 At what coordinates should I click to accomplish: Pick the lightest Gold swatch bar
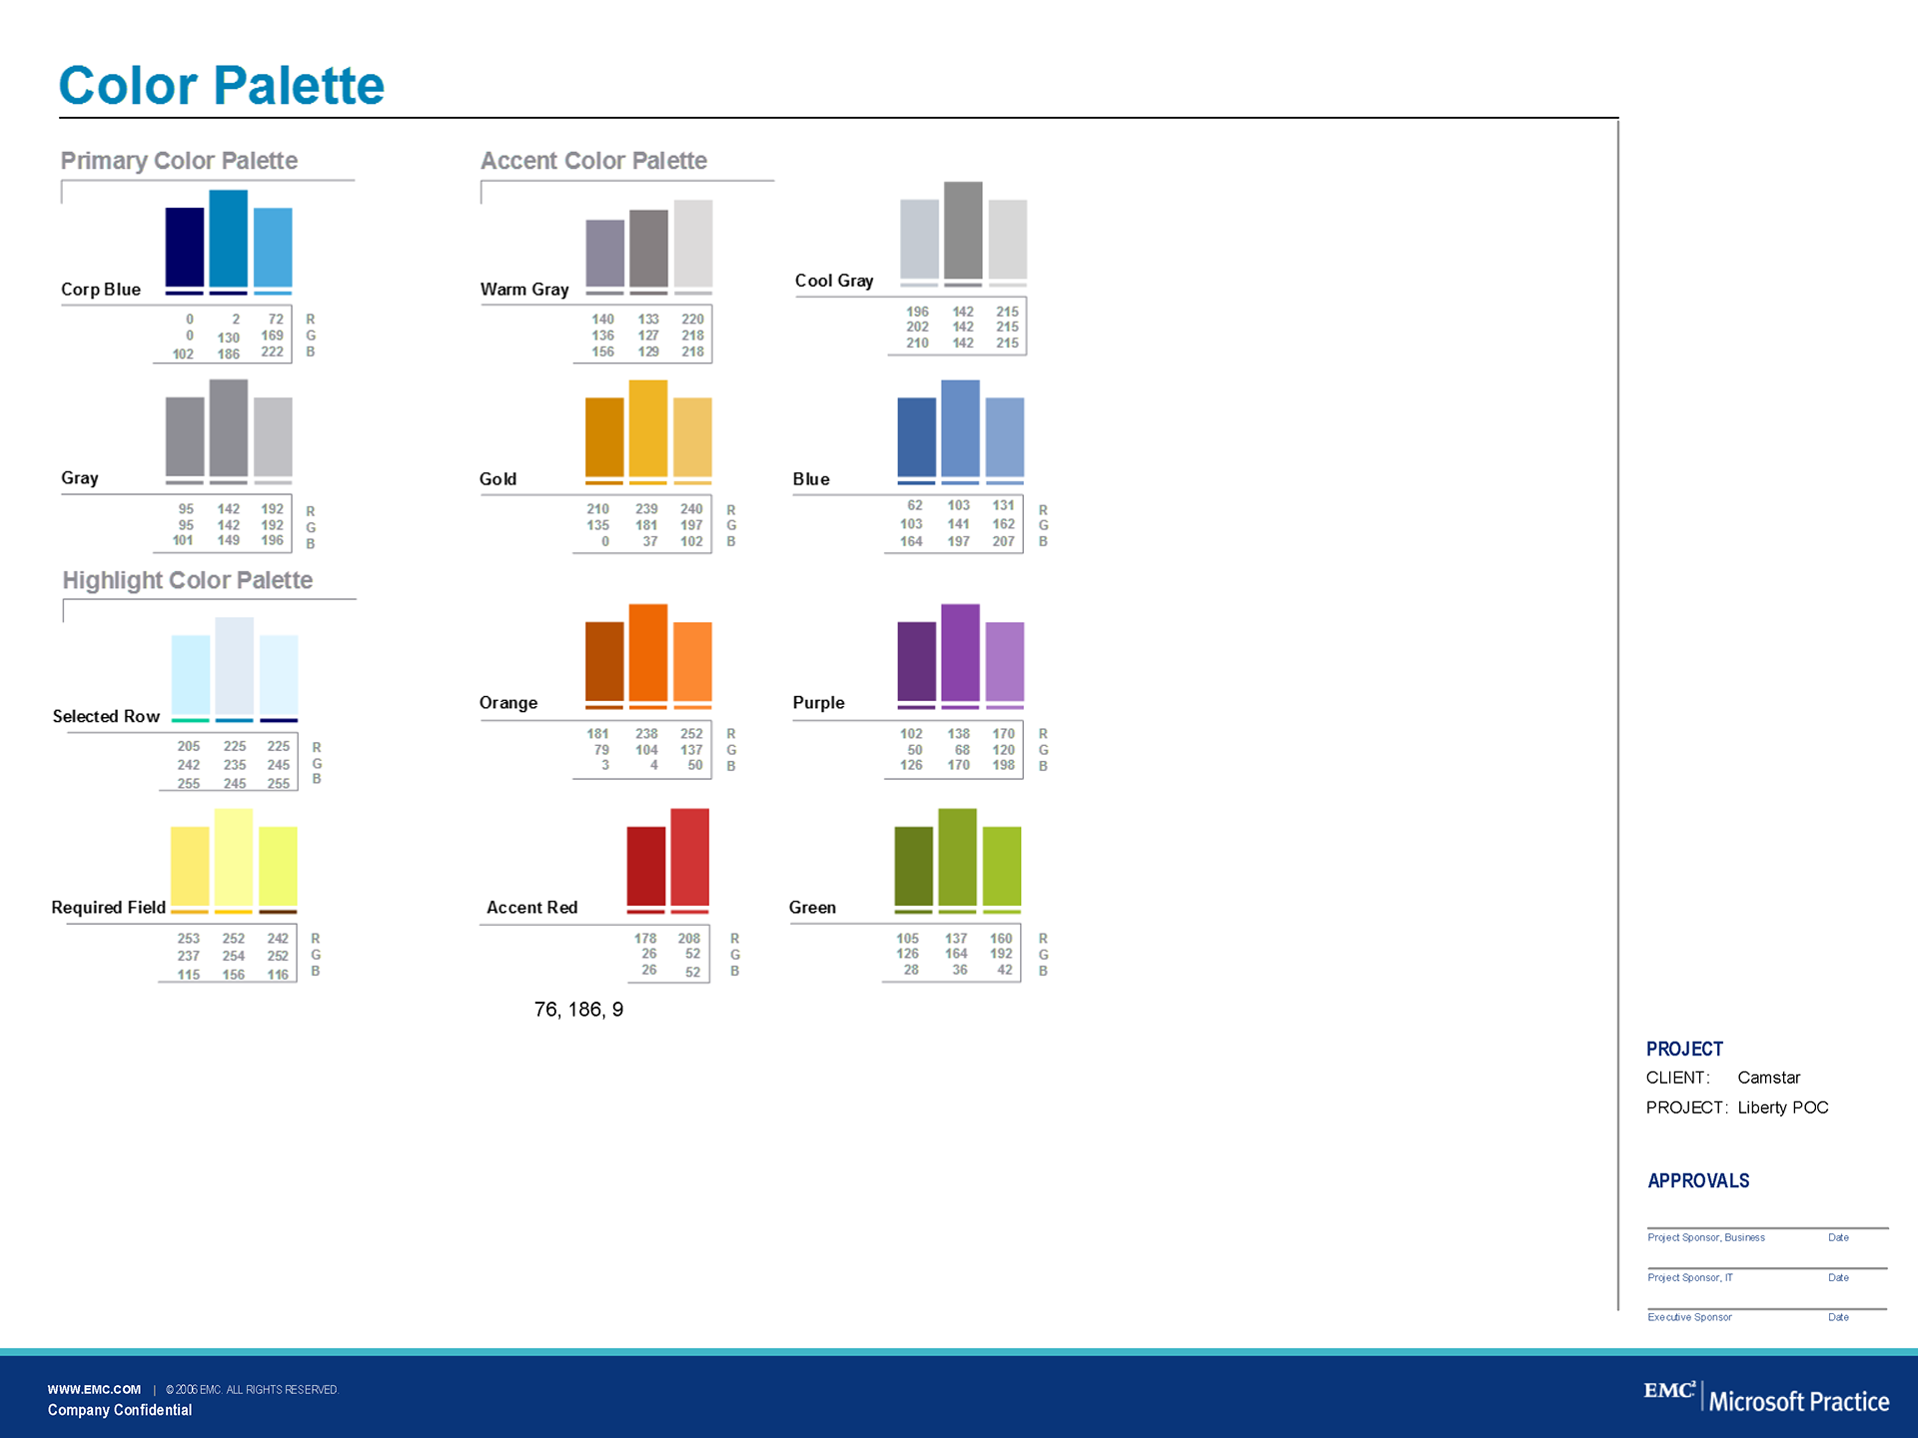point(692,436)
